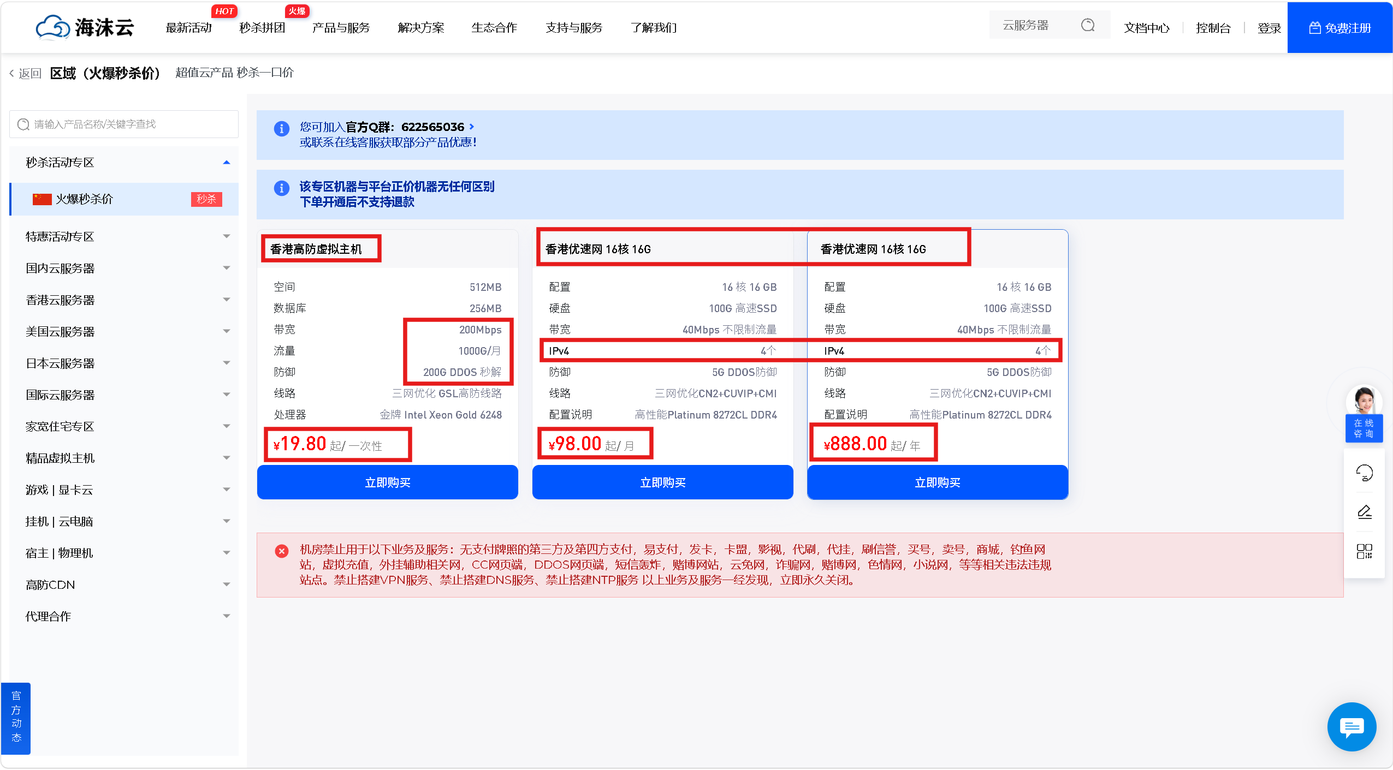Click the red error icon in warning banner

coord(282,551)
